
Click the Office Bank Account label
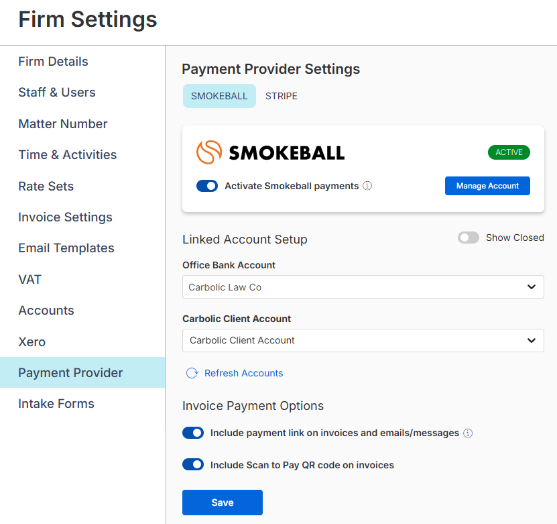pyautogui.click(x=229, y=265)
